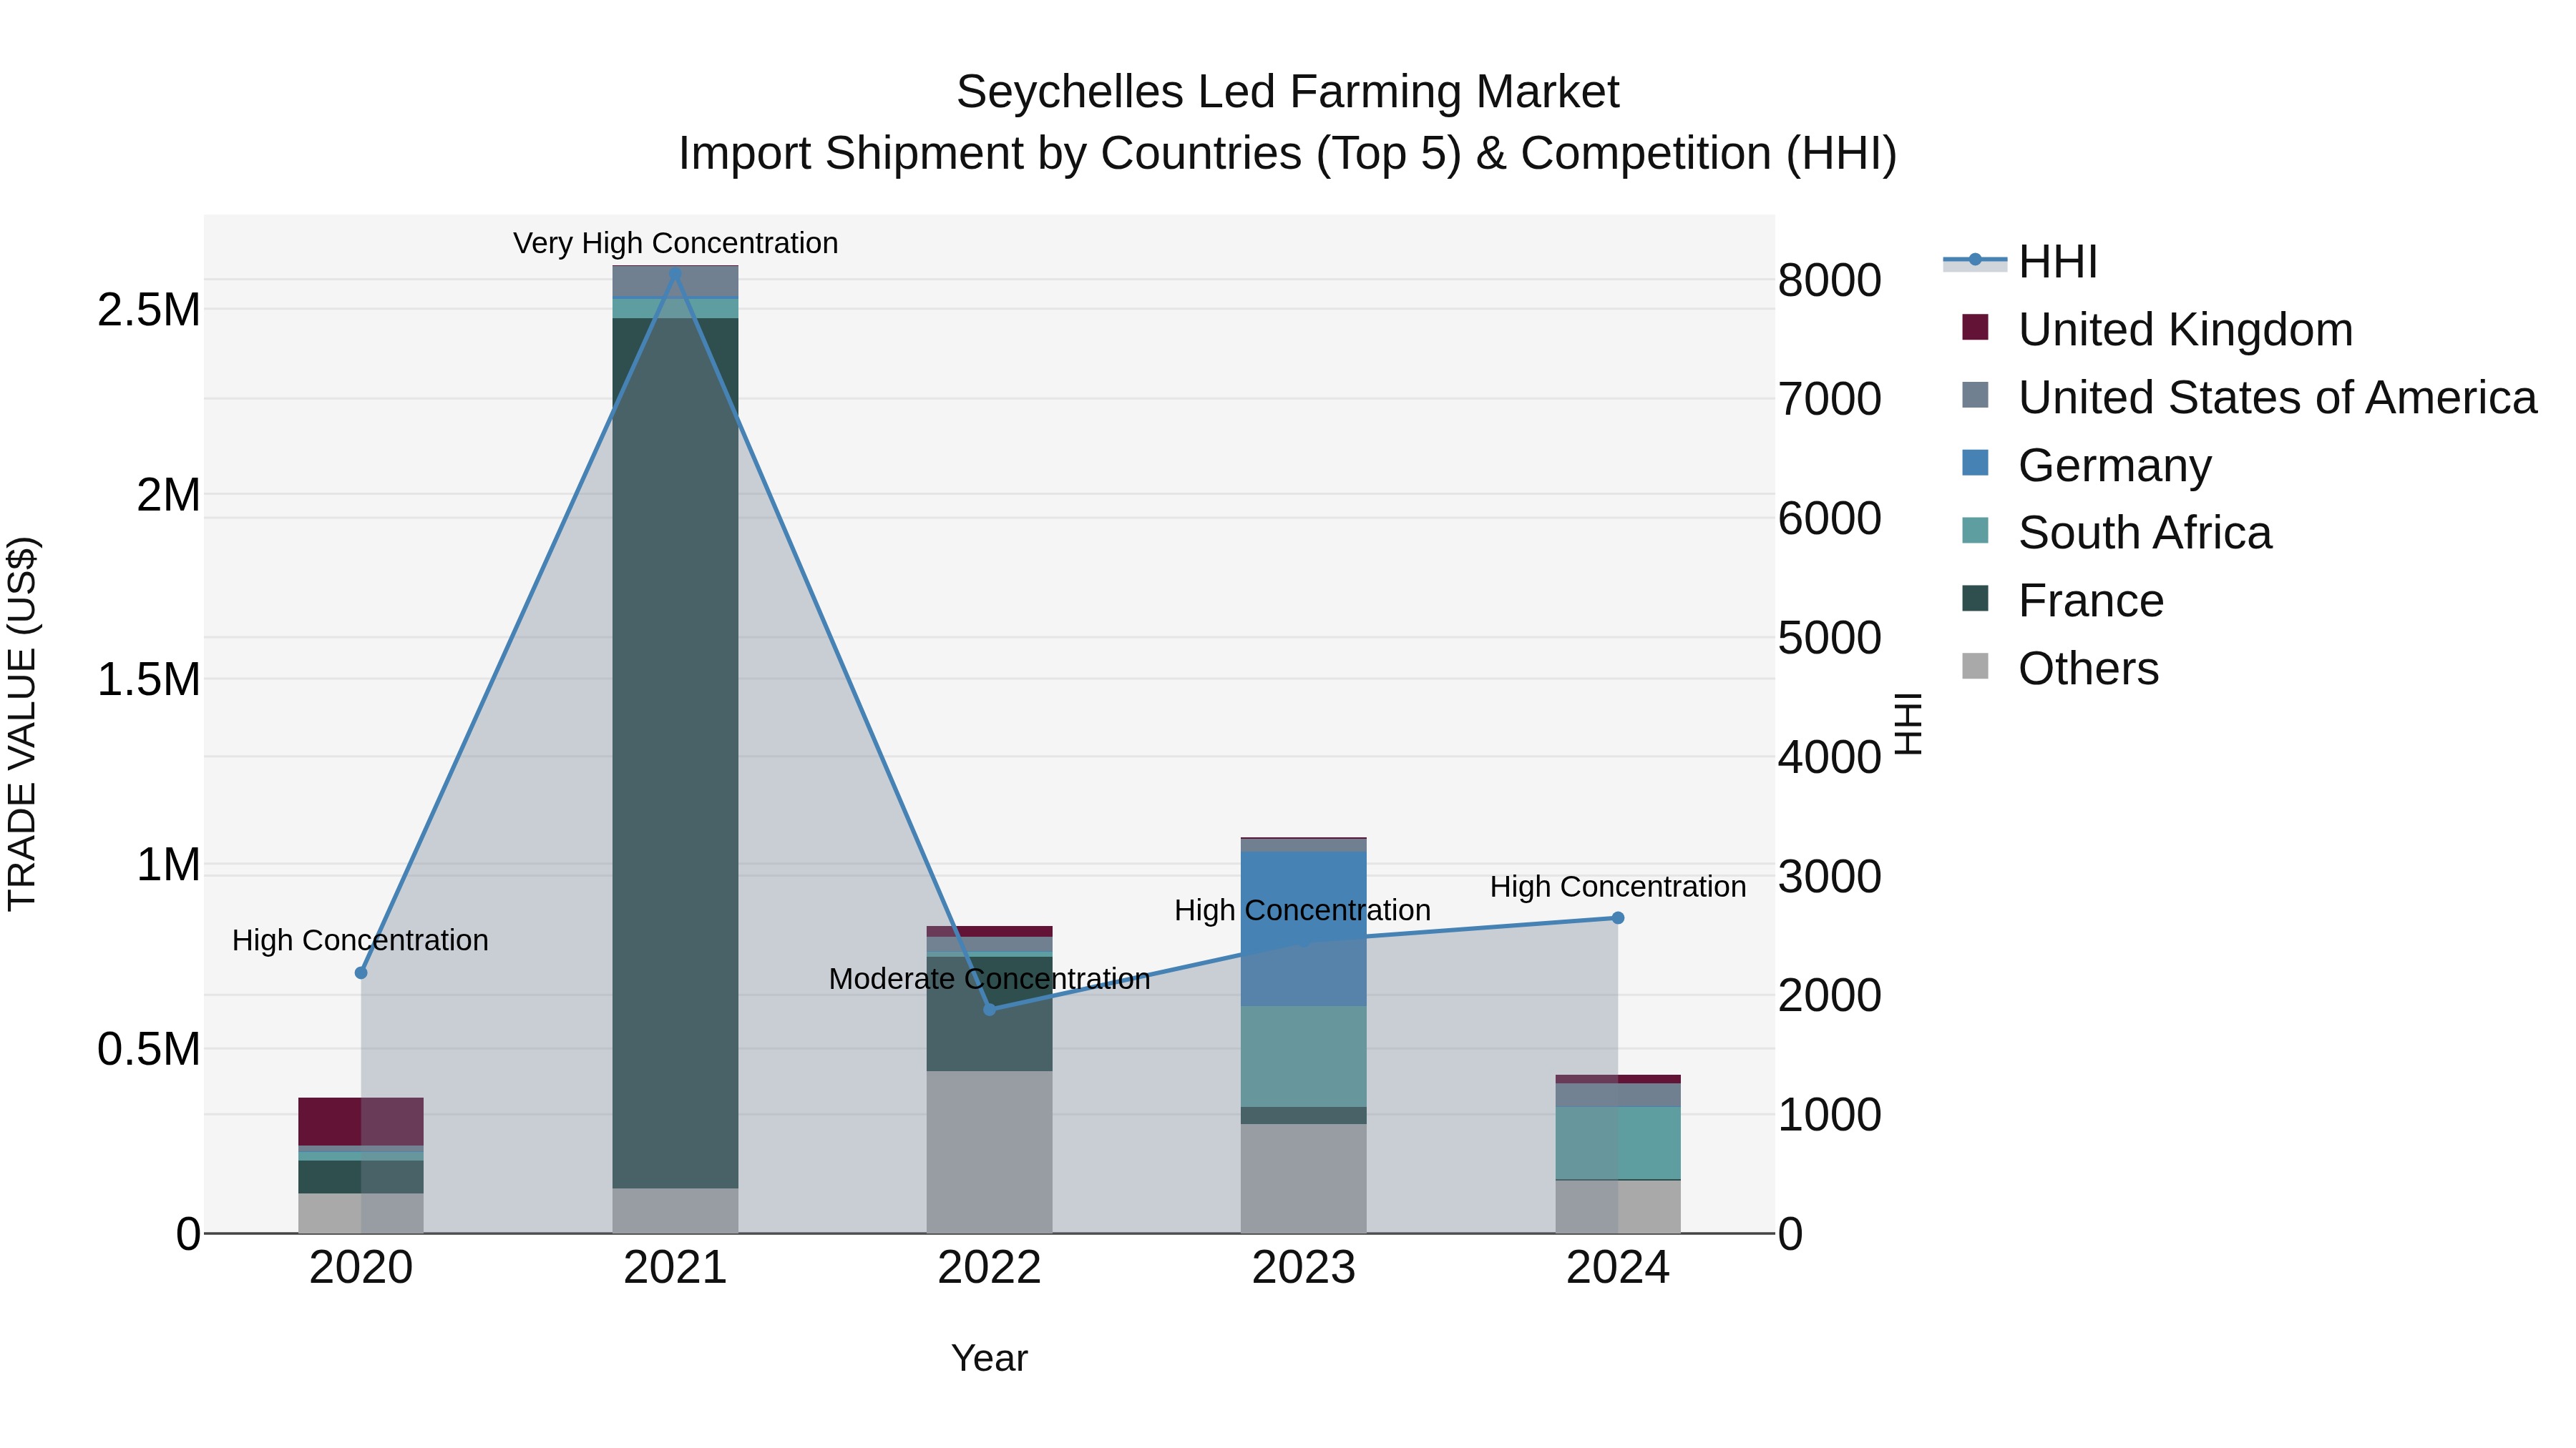Toggle Germany legend entry
This screenshot has width=2576, height=1448.
(2087, 465)
